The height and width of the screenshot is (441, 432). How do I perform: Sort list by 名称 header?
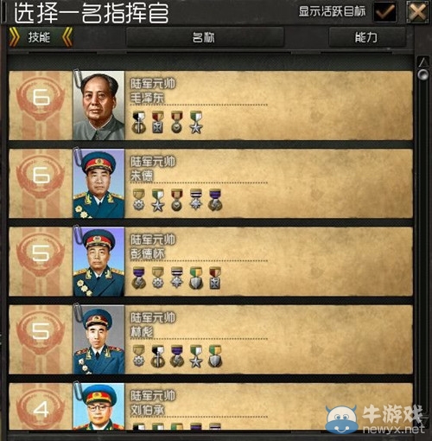click(205, 37)
